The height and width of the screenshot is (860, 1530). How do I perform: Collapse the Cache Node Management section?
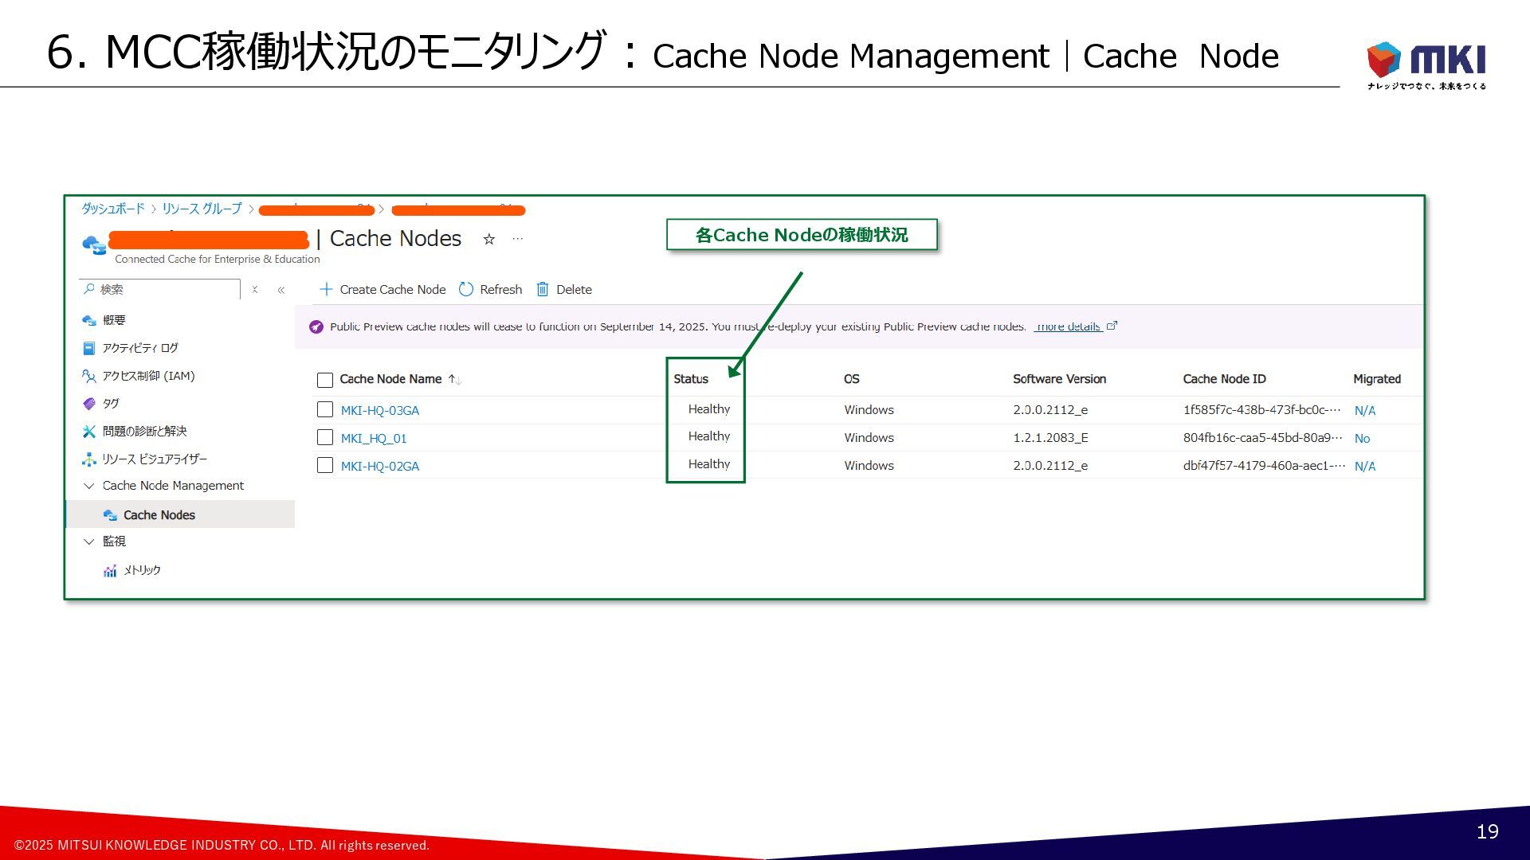(89, 486)
